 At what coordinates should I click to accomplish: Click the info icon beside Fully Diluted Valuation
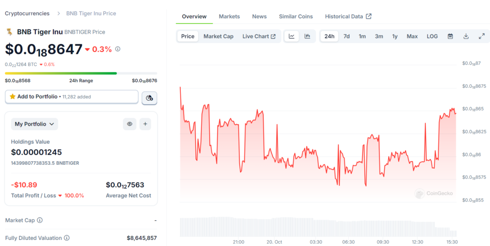67,238
